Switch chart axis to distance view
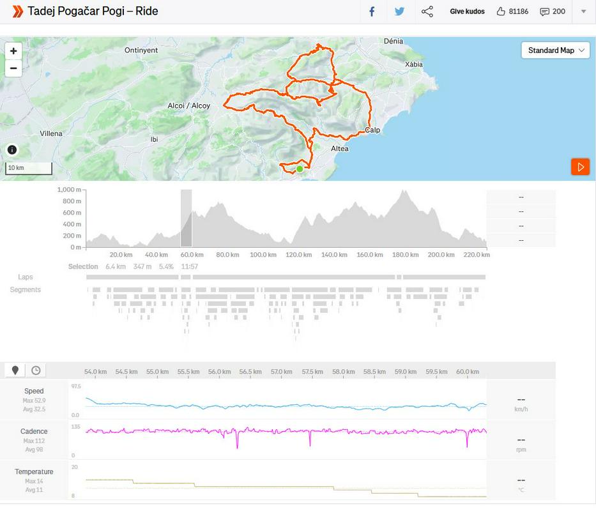The height and width of the screenshot is (511, 596). pyautogui.click(x=15, y=370)
